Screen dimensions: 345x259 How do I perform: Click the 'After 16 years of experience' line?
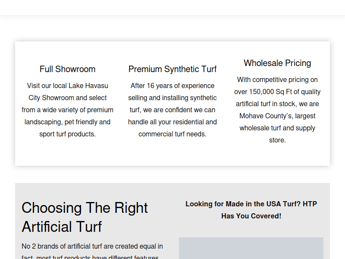pos(172,85)
